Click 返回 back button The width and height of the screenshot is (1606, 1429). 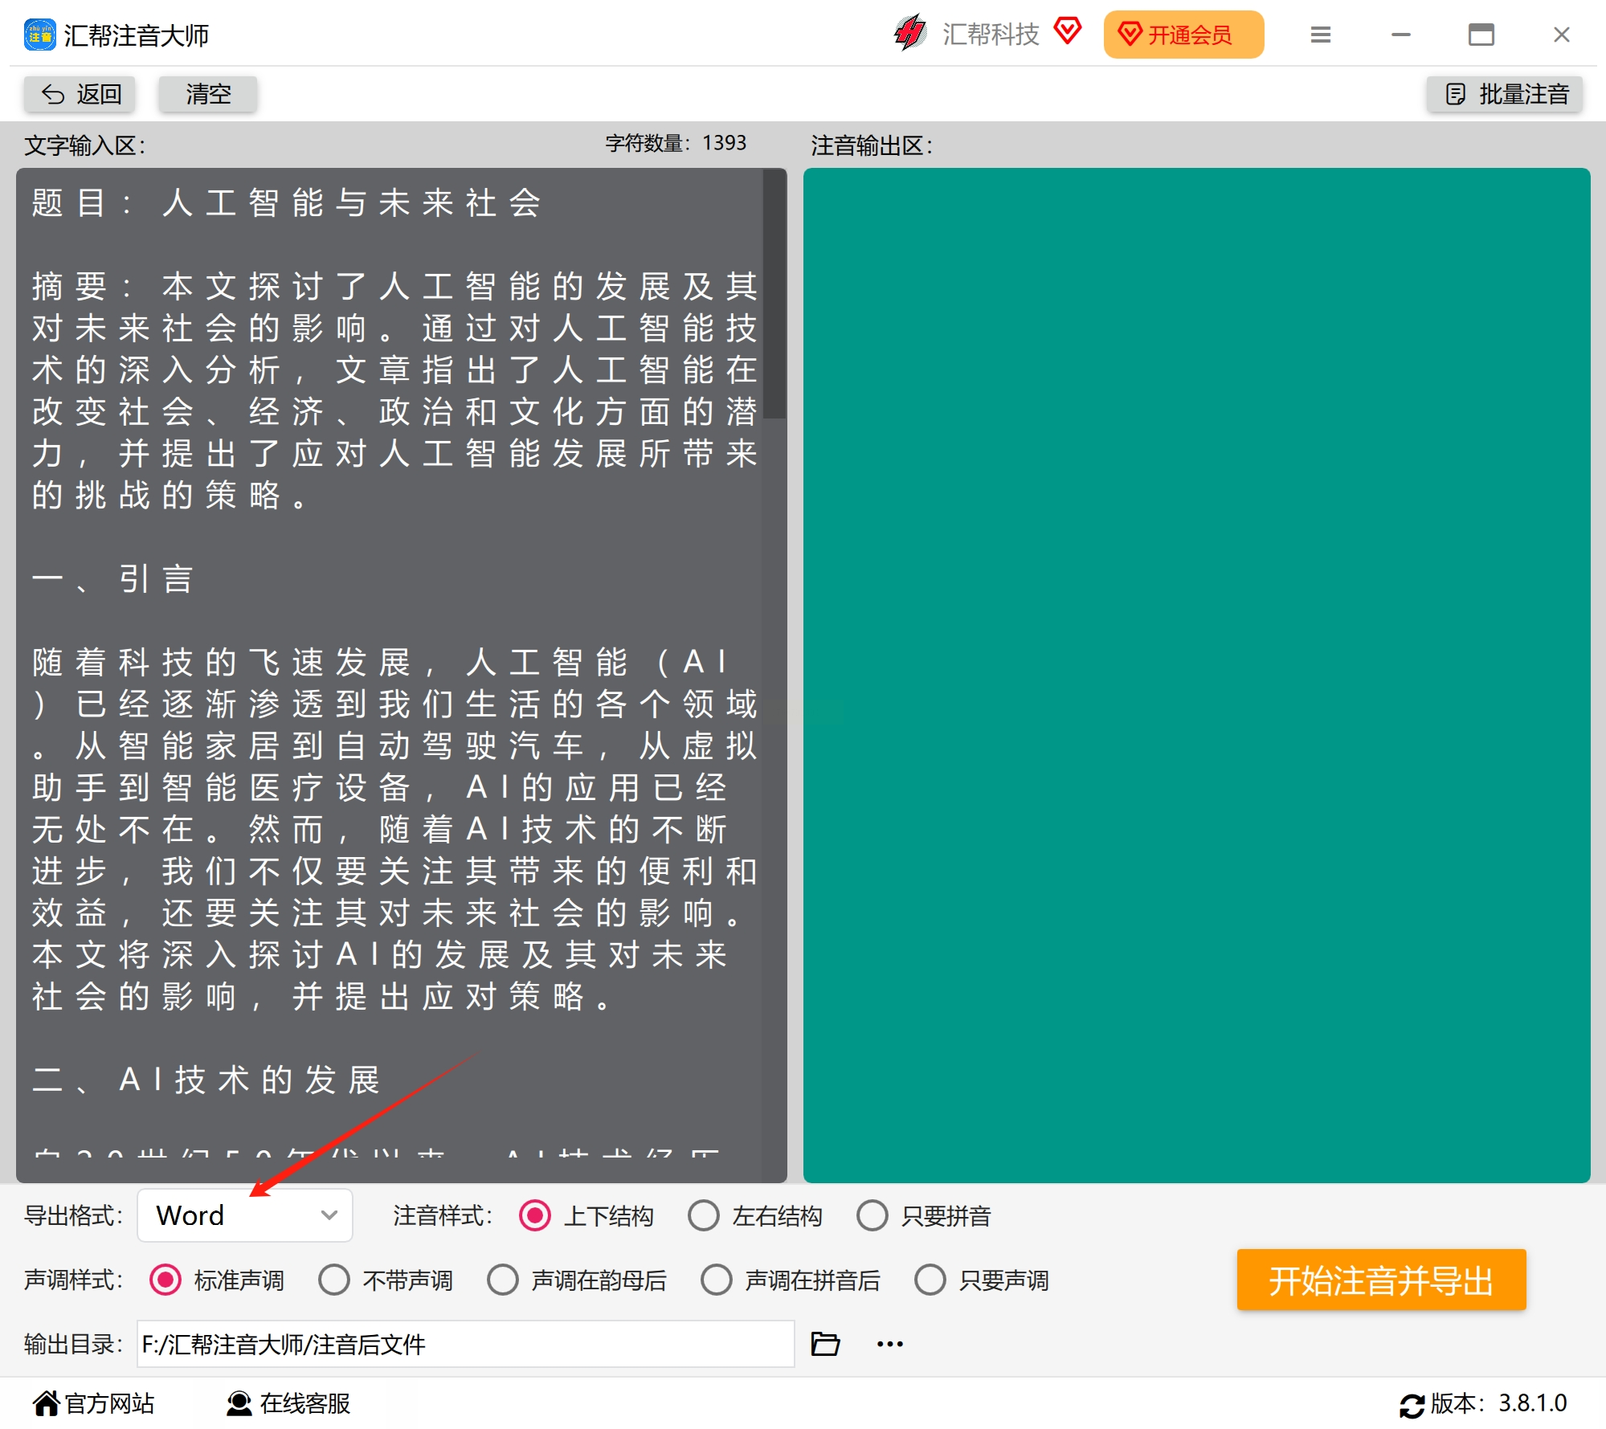point(80,94)
